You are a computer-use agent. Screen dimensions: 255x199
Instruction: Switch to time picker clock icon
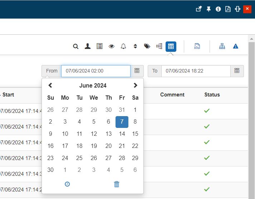click(x=67, y=184)
